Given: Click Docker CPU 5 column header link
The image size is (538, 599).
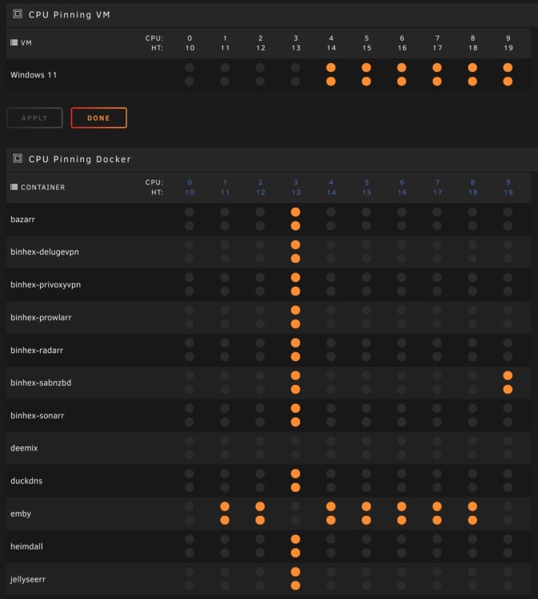Looking at the screenshot, I should coord(367,182).
